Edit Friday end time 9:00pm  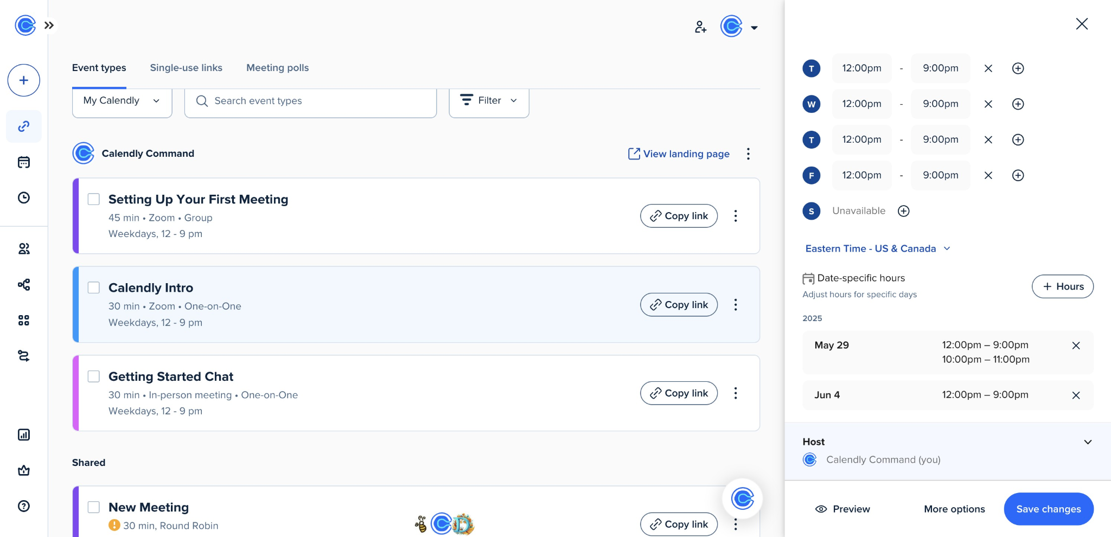point(941,175)
